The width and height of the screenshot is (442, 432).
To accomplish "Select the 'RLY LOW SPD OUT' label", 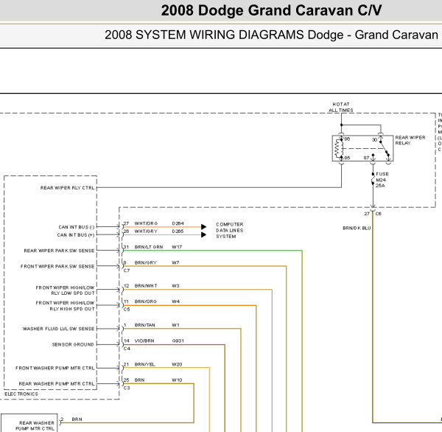I will tap(73, 293).
